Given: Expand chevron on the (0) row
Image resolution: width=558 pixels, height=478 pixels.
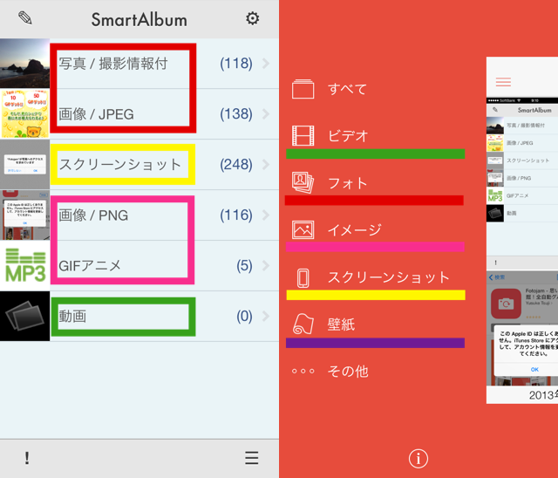Looking at the screenshot, I should click(266, 316).
